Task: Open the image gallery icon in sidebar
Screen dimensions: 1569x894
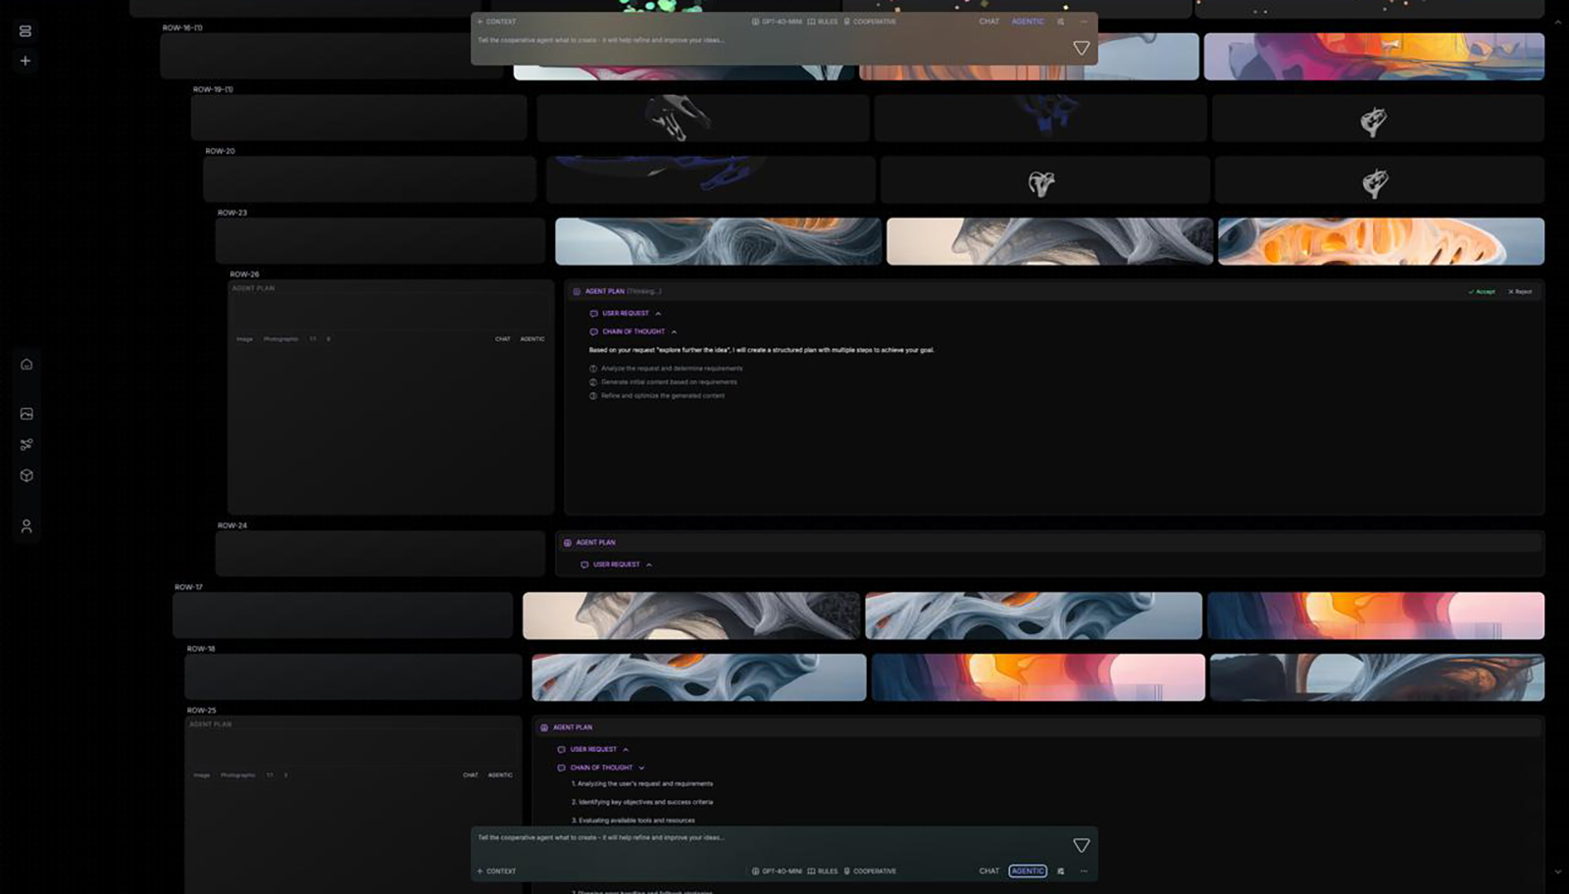Action: 26,414
